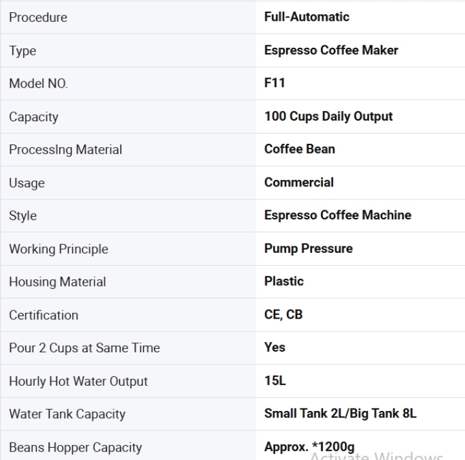Click the 15L hourly hot water value
465x460 pixels.
[x=275, y=381]
